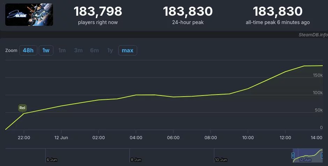Set chart zoom to max
The image size is (328, 166).
[x=128, y=50]
